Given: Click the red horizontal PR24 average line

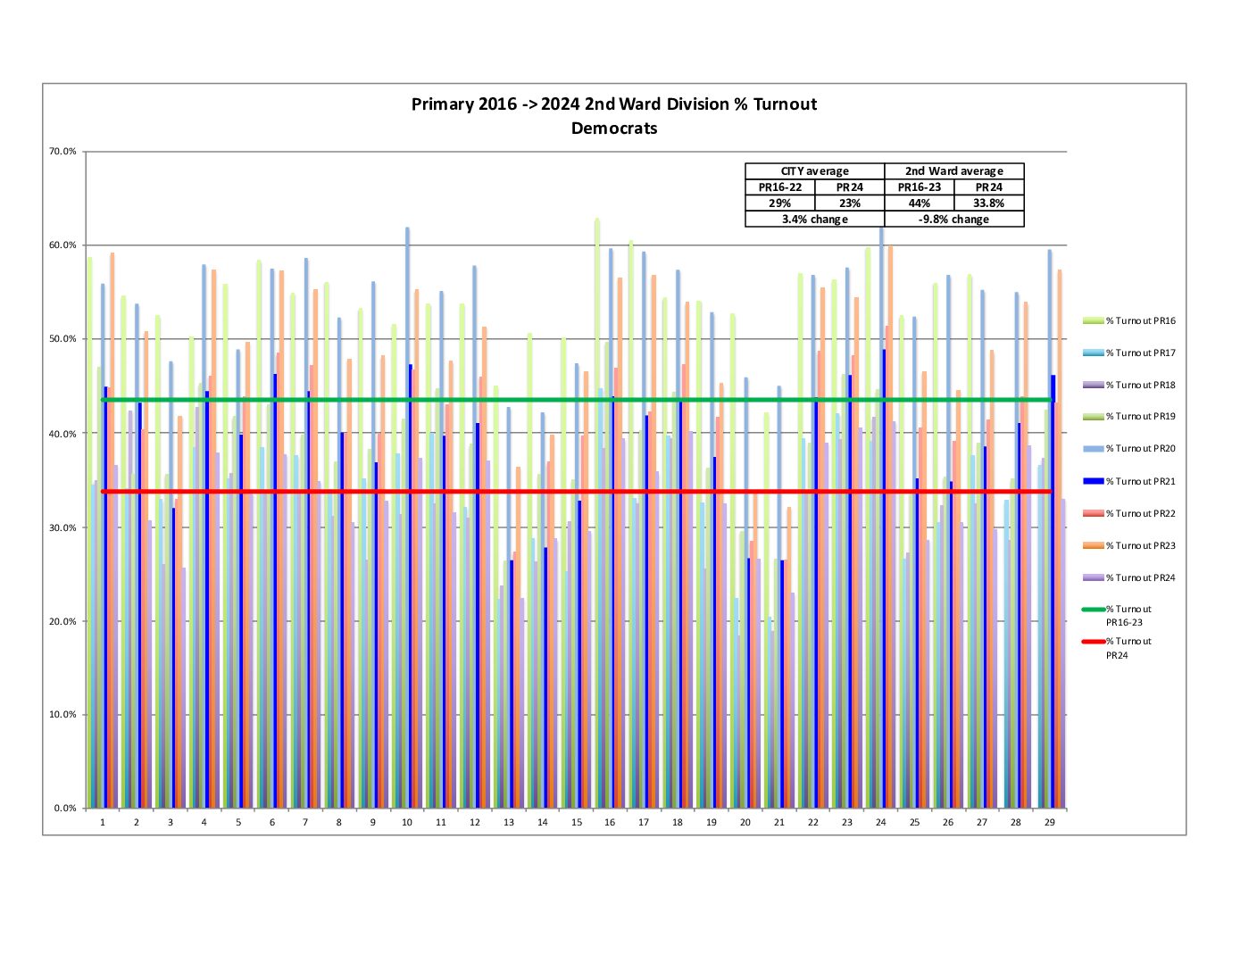Looking at the screenshot, I should (x=577, y=492).
